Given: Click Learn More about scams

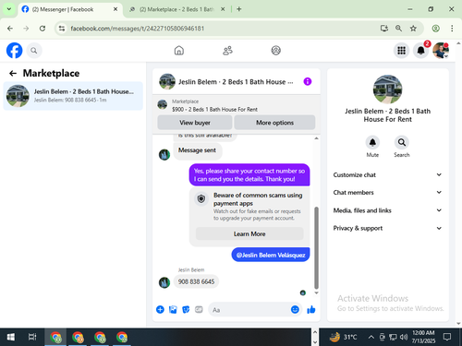Looking at the screenshot, I should click(249, 233).
